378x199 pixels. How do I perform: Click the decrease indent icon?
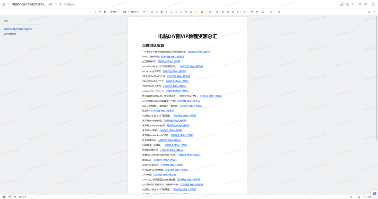228,11
